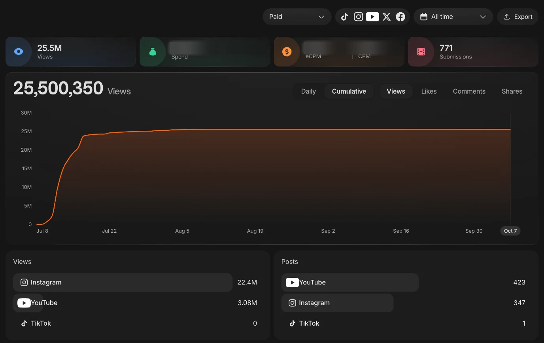Click the 423 YouTube posts value

point(519,282)
